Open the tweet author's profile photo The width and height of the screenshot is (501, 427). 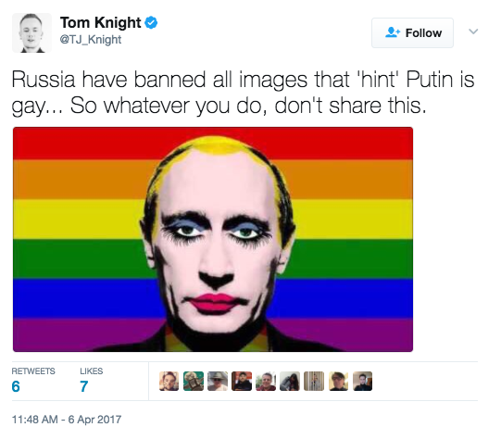[x=31, y=32]
